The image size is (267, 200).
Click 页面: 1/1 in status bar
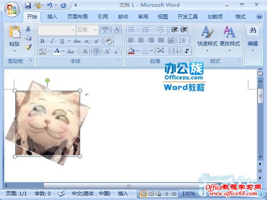(x=16, y=193)
